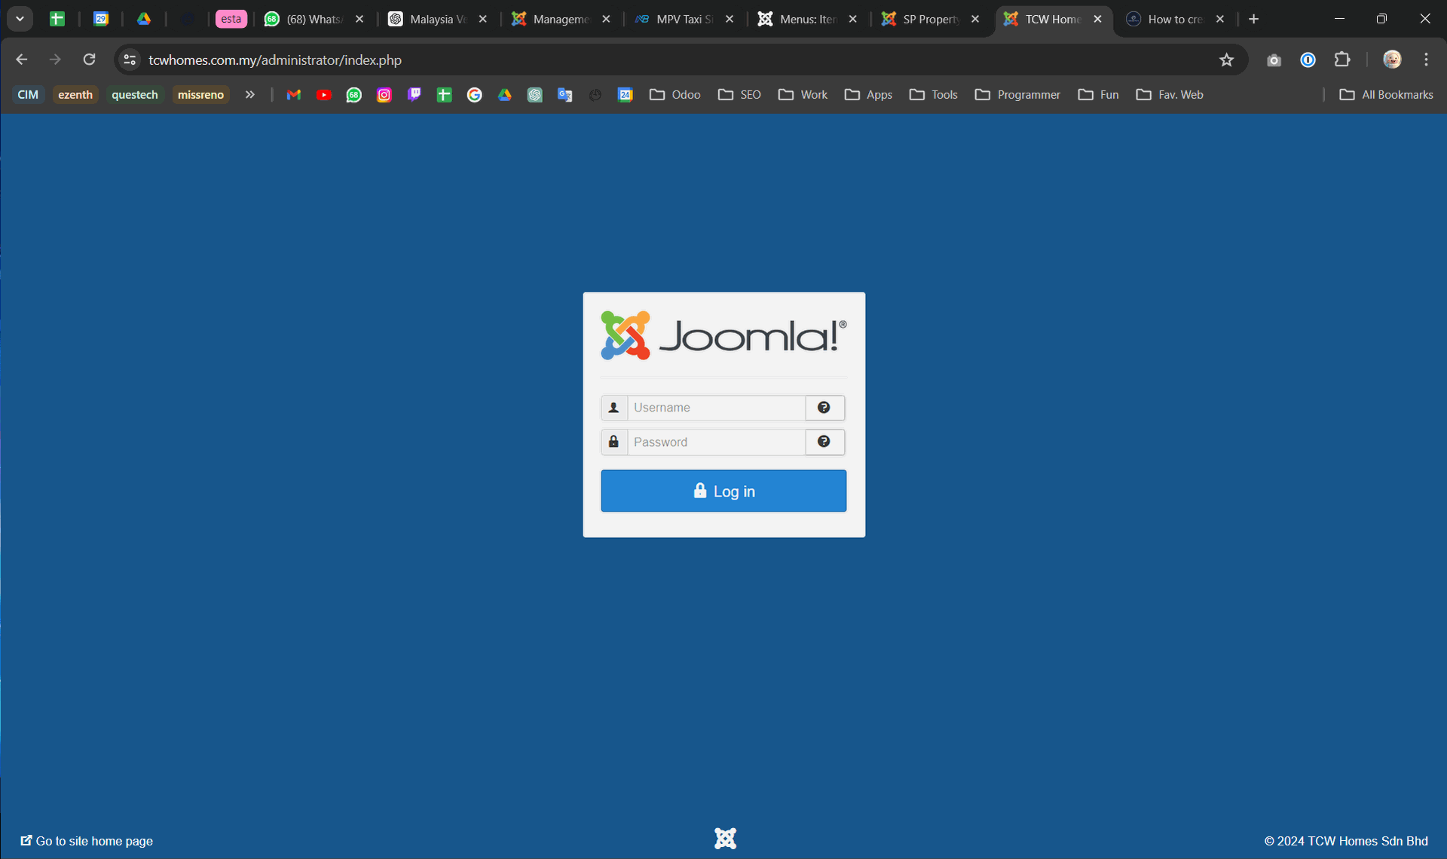Screen dimensions: 1447x859
Task: Open the green plus bookmark icon
Action: pyautogui.click(x=445, y=94)
